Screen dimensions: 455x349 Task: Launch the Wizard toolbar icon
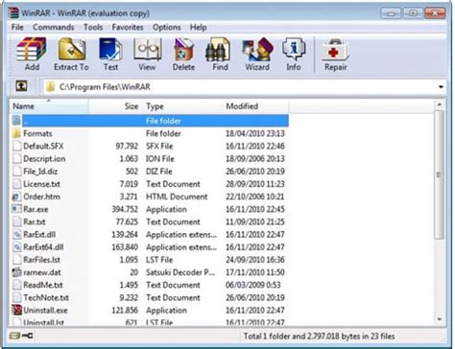point(257,49)
